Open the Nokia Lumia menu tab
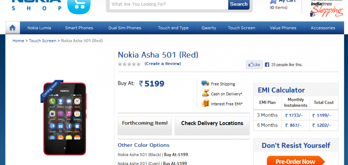 tap(39, 28)
